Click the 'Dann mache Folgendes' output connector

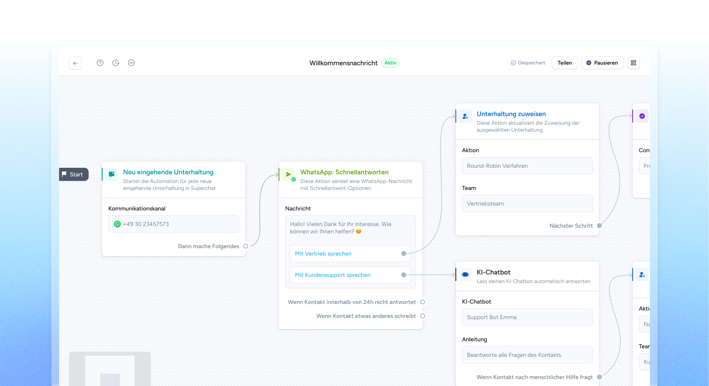(246, 246)
